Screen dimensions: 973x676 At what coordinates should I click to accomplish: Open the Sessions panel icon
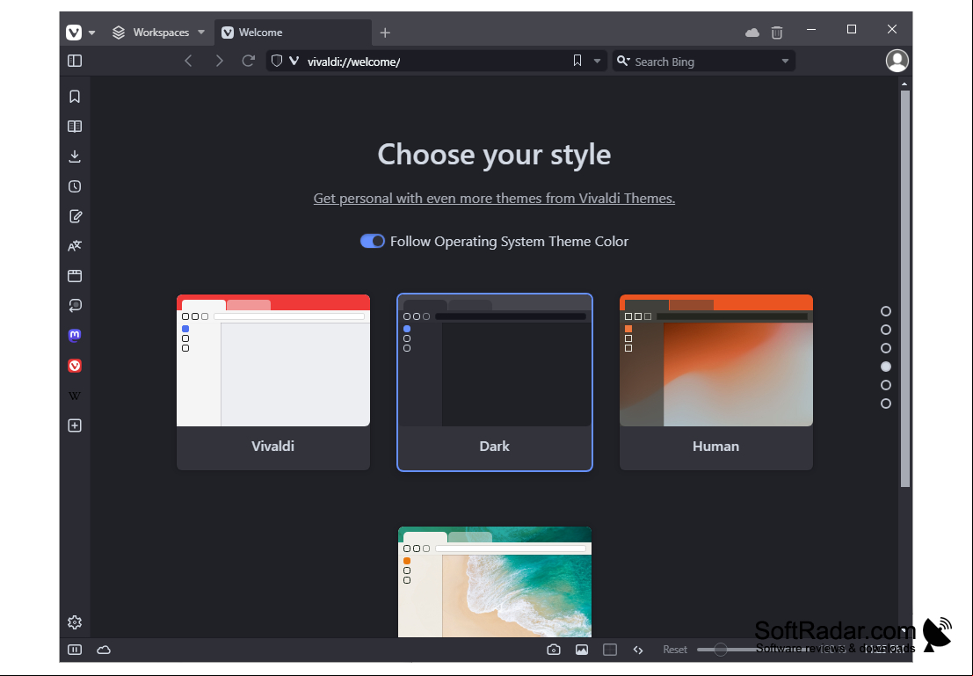click(75, 305)
